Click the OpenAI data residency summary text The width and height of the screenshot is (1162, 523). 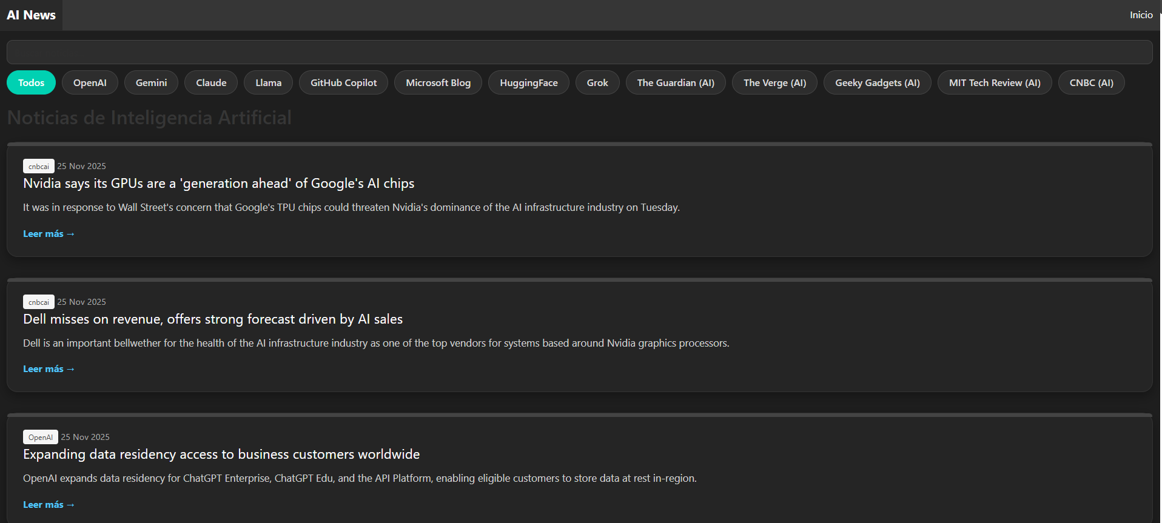360,478
